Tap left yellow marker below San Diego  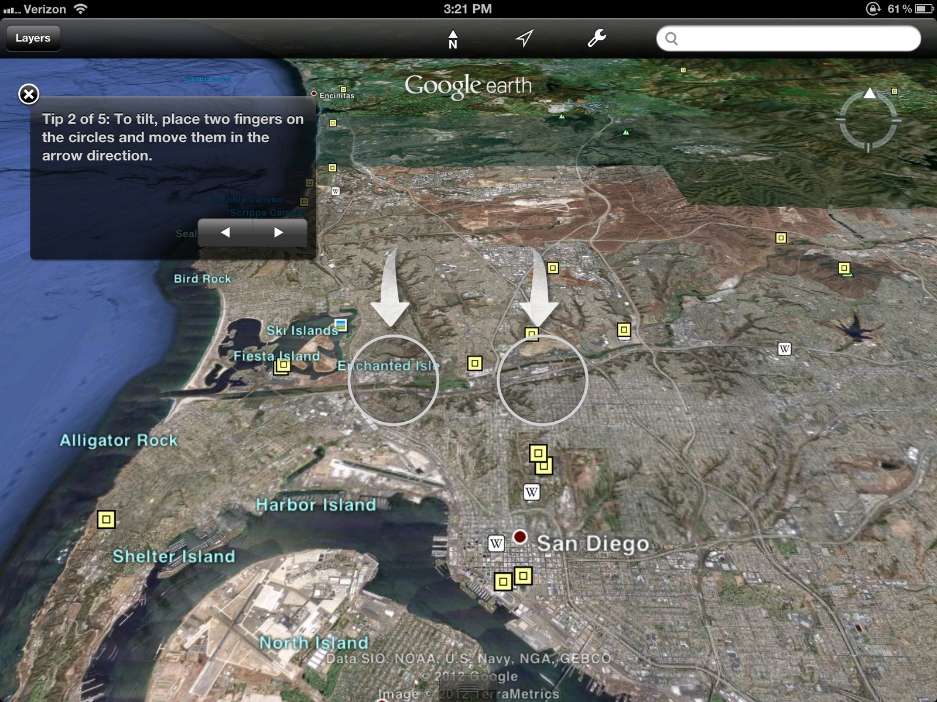click(503, 581)
